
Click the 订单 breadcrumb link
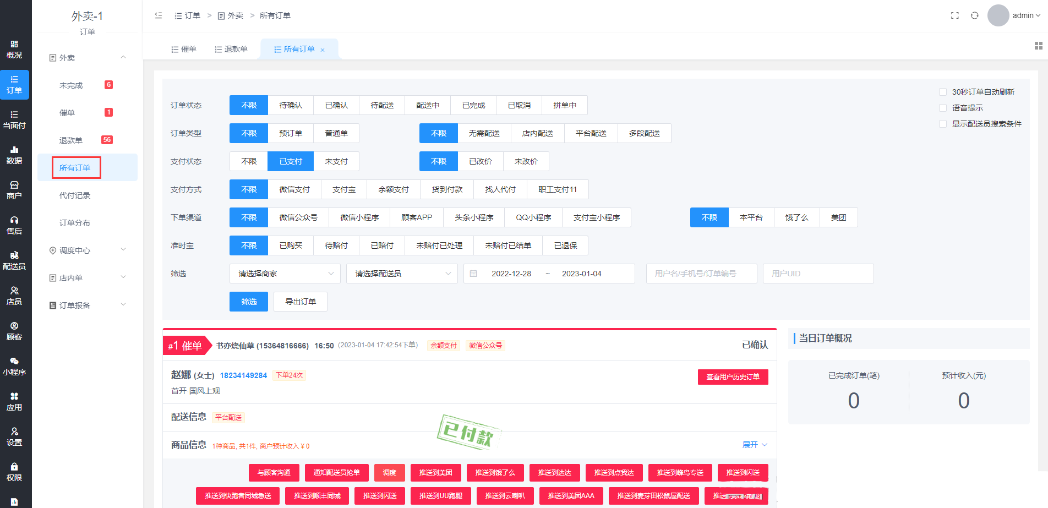[188, 15]
